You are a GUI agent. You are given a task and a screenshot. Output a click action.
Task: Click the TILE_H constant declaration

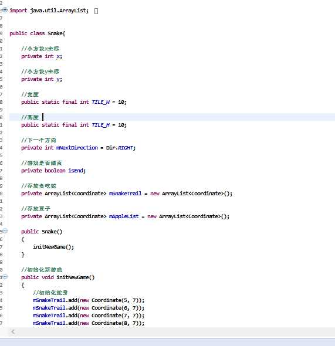coord(74,125)
